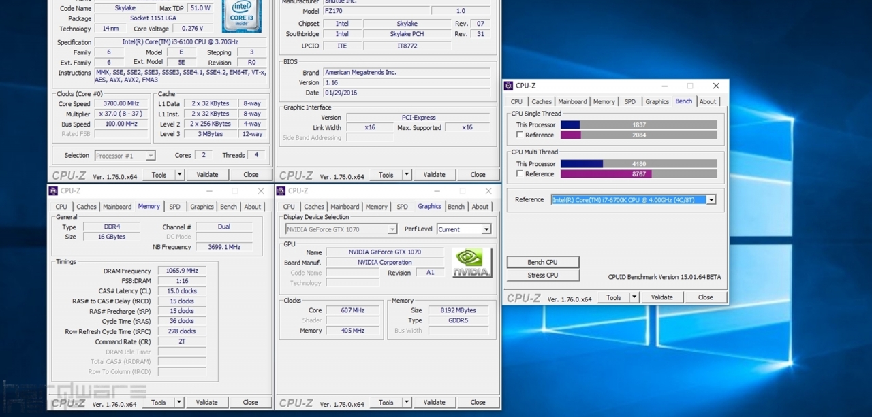The width and height of the screenshot is (872, 417).
Task: Click the Intel Core i3 logo
Action: coord(241,15)
